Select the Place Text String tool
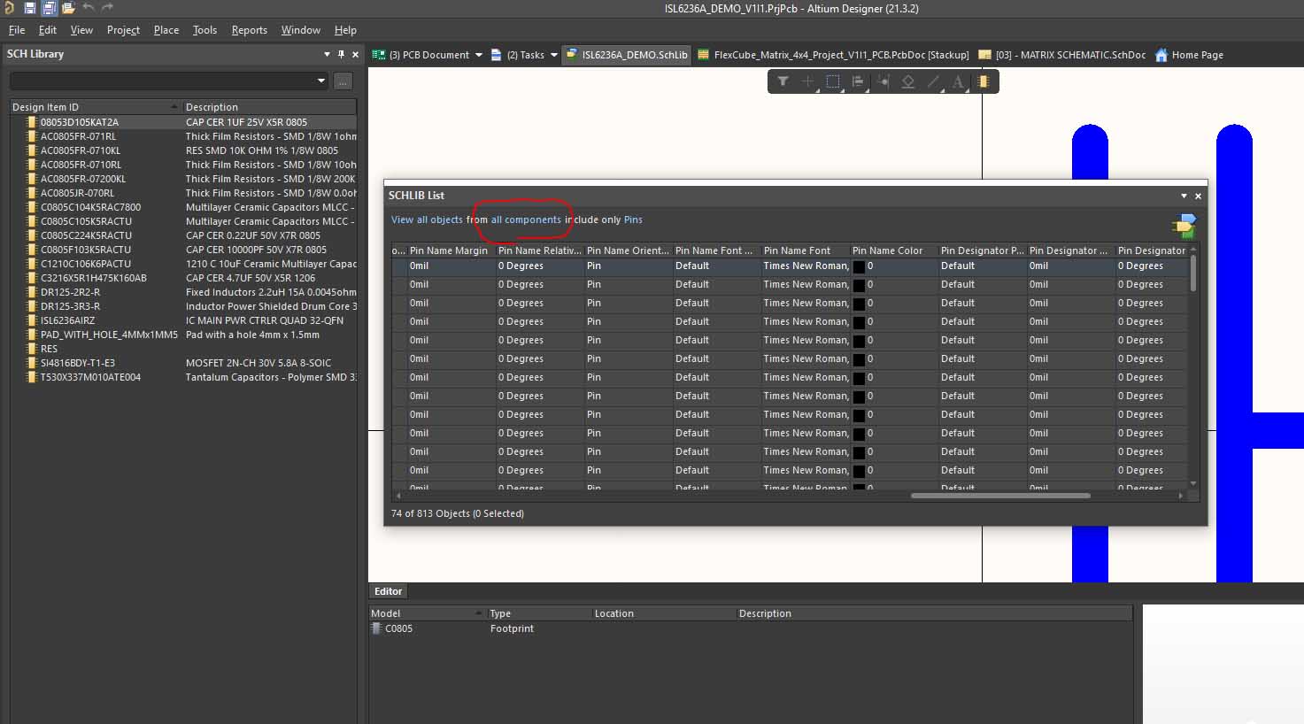 pyautogui.click(x=958, y=81)
